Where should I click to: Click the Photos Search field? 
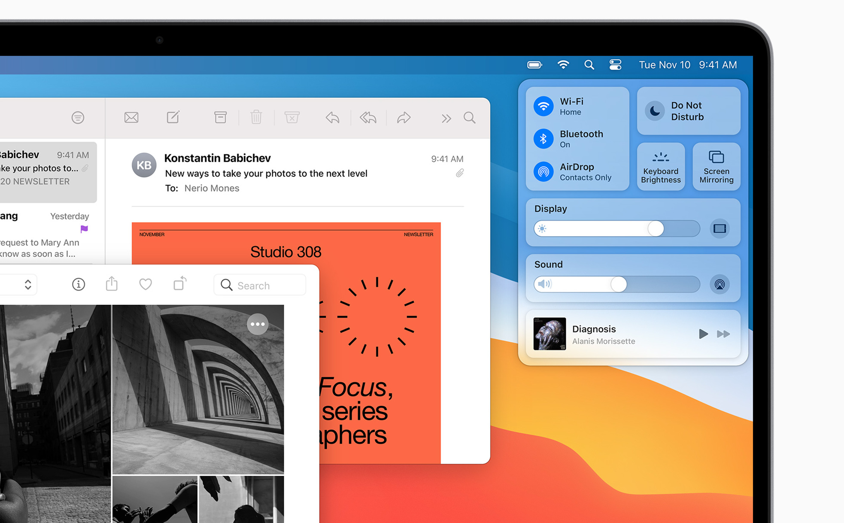pyautogui.click(x=260, y=285)
